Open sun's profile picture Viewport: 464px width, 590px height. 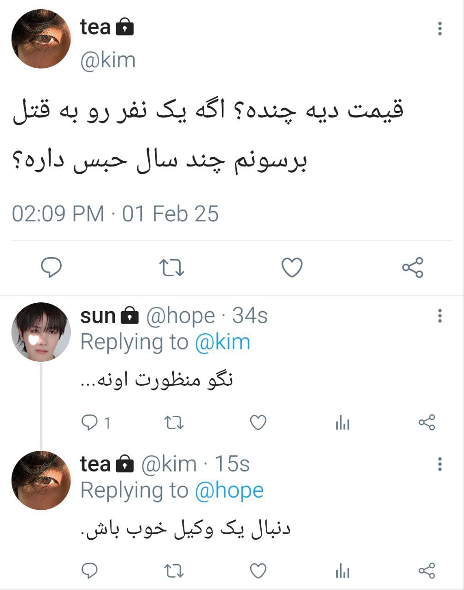click(x=41, y=332)
